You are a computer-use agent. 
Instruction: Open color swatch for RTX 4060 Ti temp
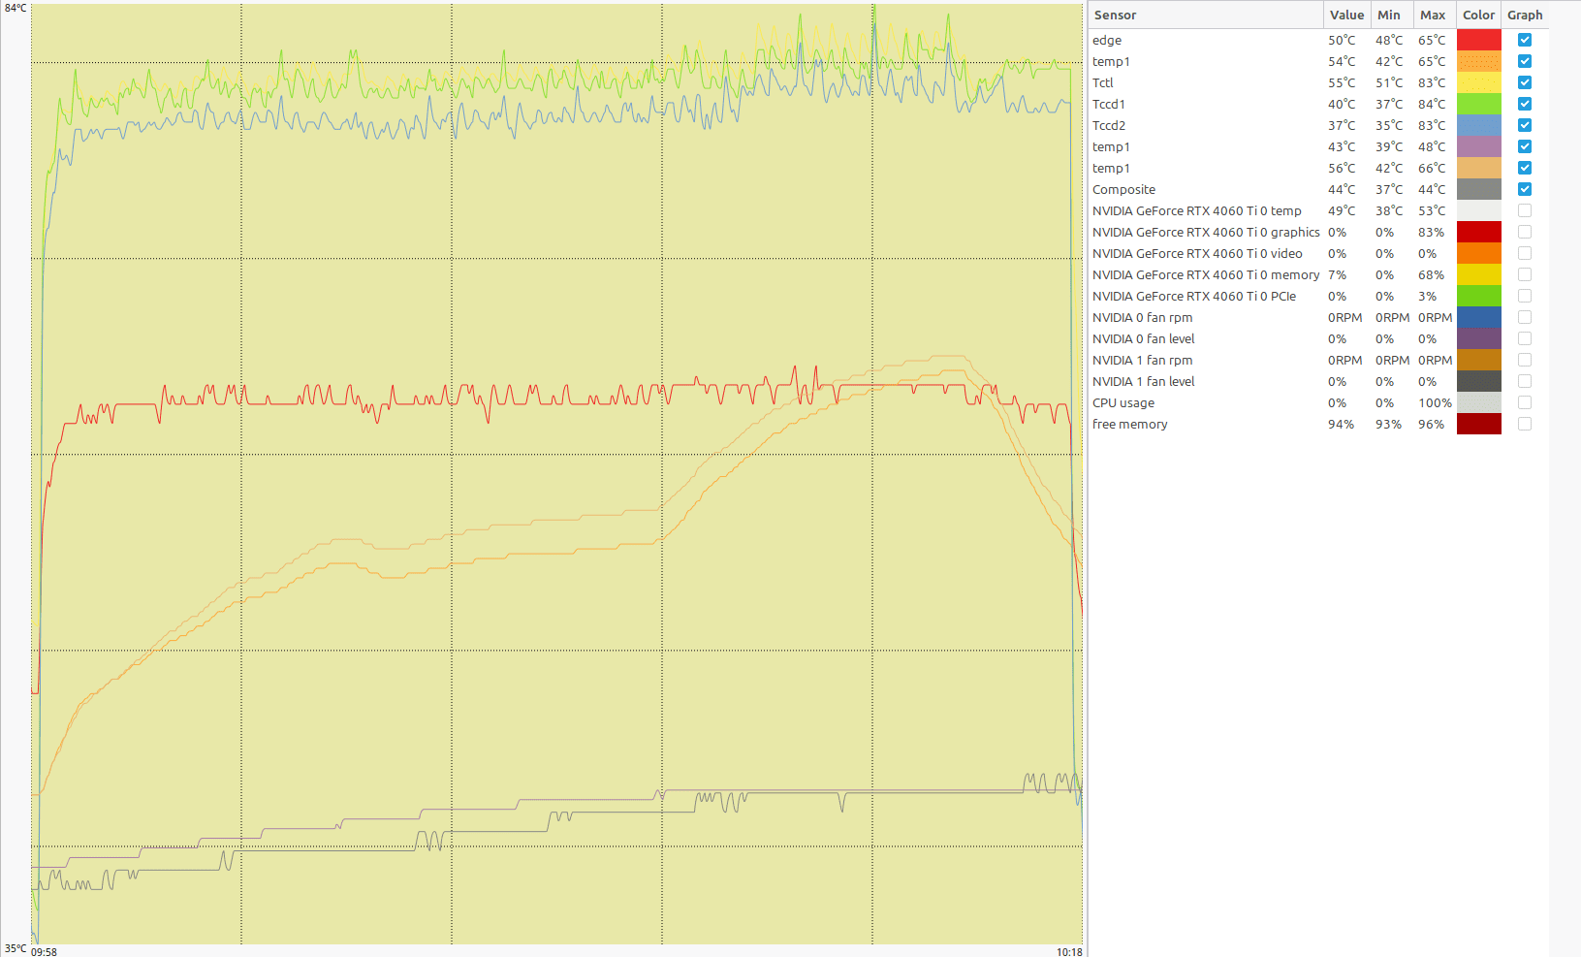pyautogui.click(x=1478, y=210)
